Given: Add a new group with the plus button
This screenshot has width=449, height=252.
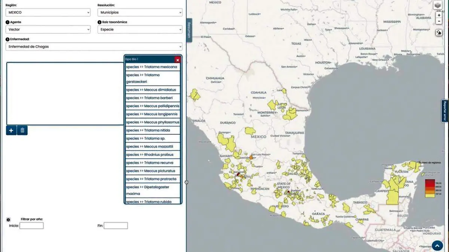Looking at the screenshot, I should point(11,130).
